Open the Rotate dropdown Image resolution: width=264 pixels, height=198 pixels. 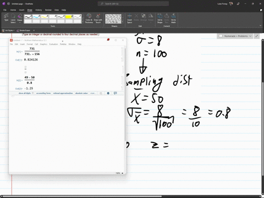(151, 18)
